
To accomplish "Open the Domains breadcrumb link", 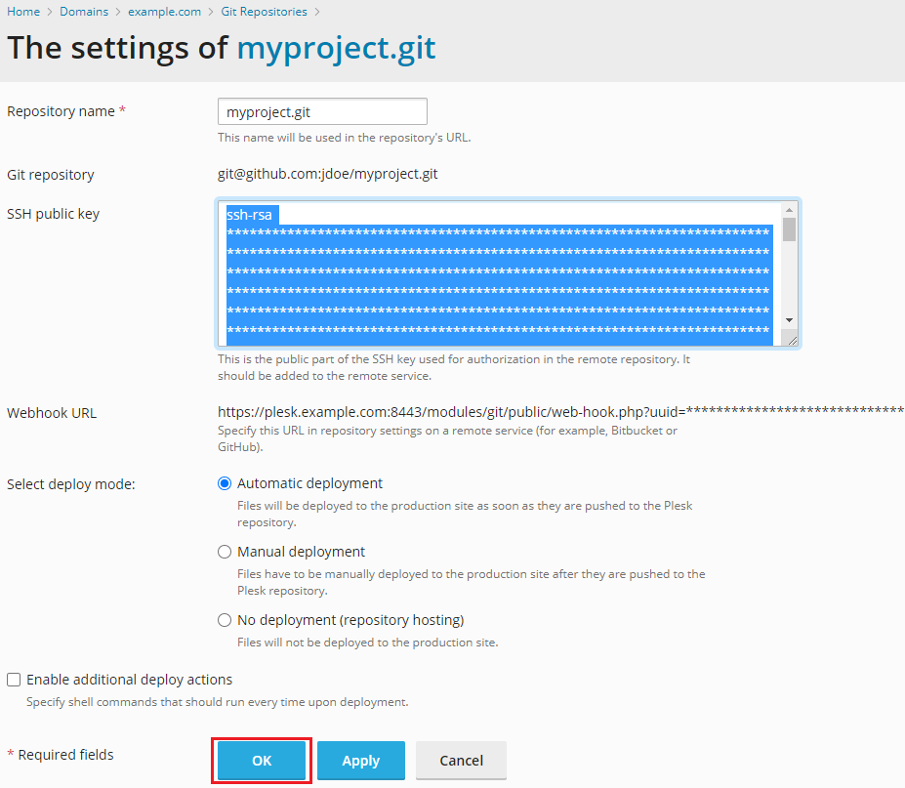I will point(84,12).
